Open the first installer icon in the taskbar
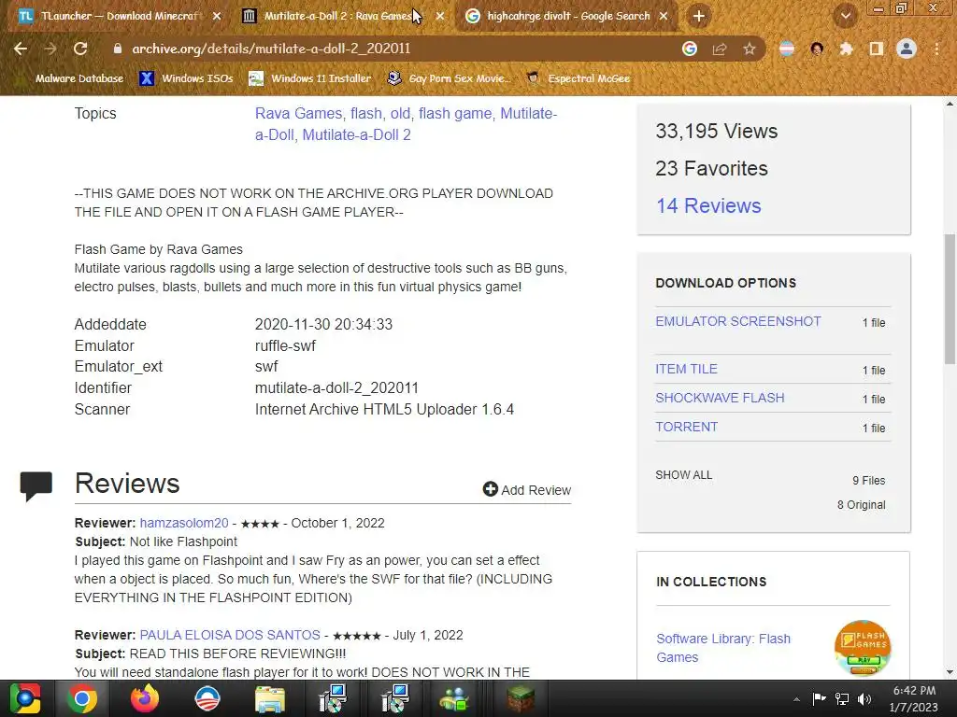 point(333,698)
